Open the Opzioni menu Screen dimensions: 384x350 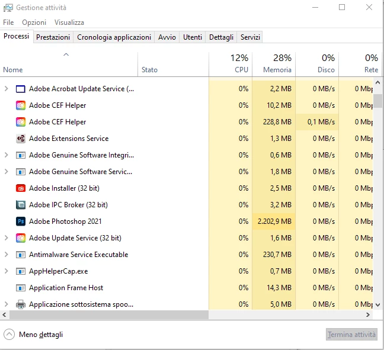34,23
